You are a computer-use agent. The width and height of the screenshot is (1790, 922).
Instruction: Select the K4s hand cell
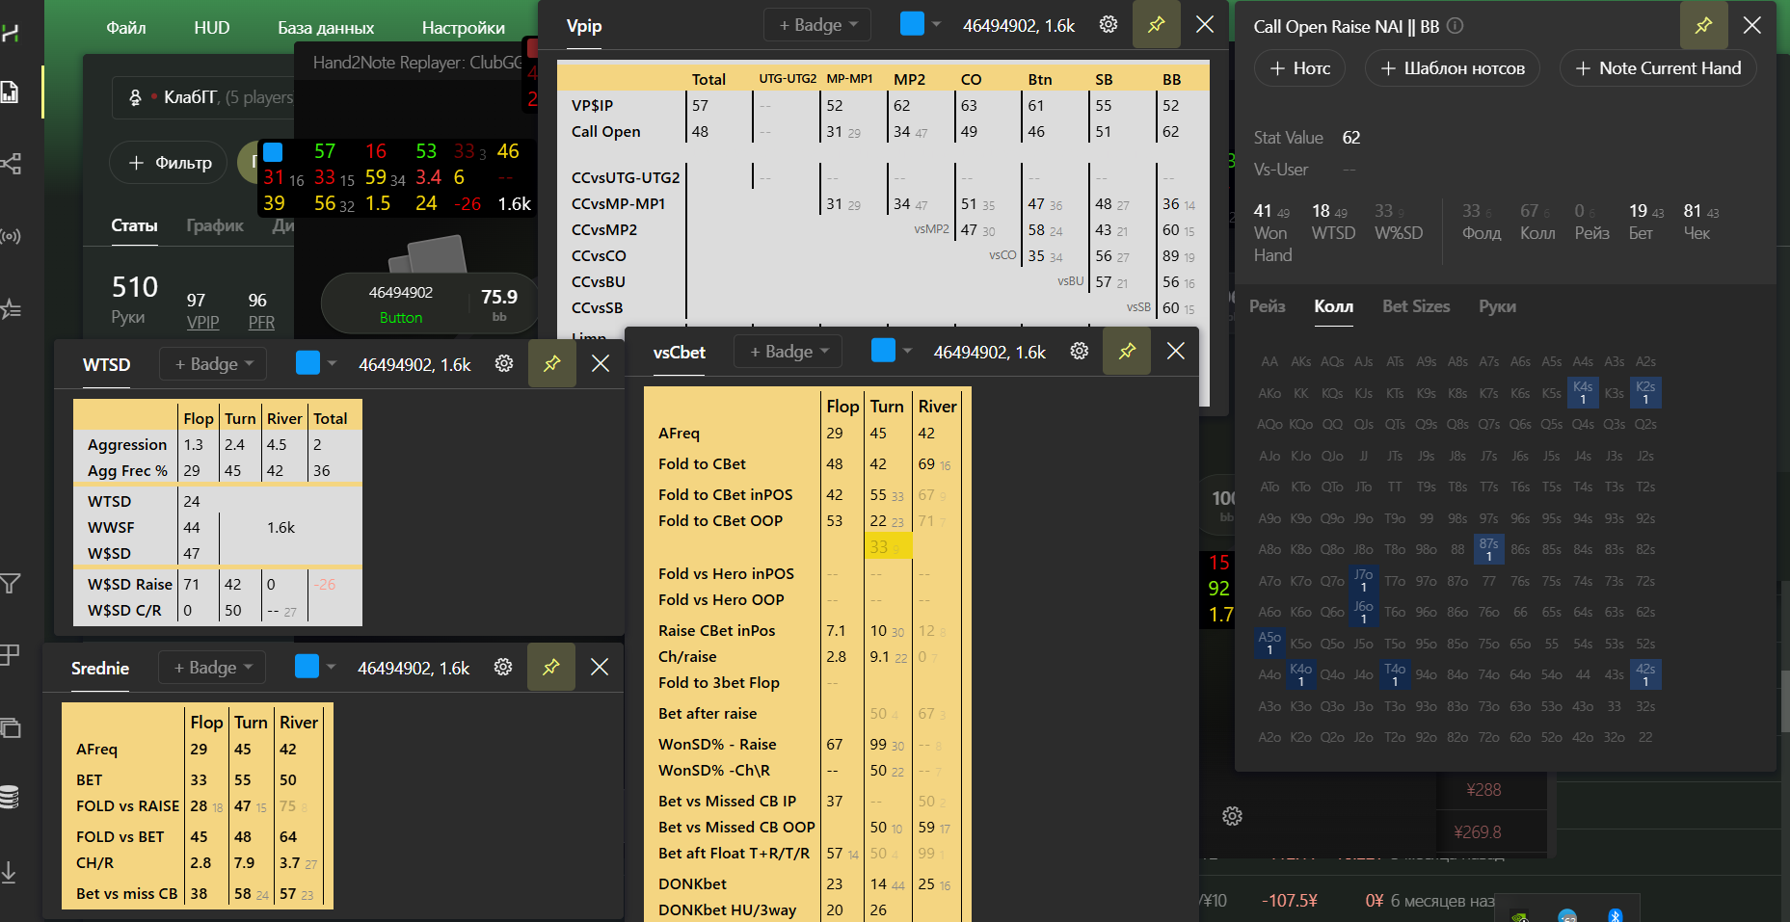click(1583, 392)
